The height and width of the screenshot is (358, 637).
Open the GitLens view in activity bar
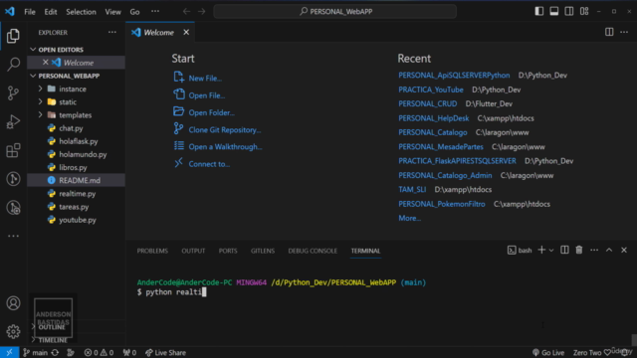[x=13, y=179]
